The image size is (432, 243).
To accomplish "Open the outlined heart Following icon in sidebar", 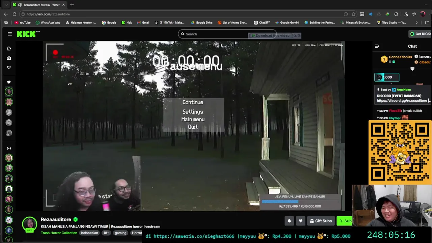I will click(9, 67).
